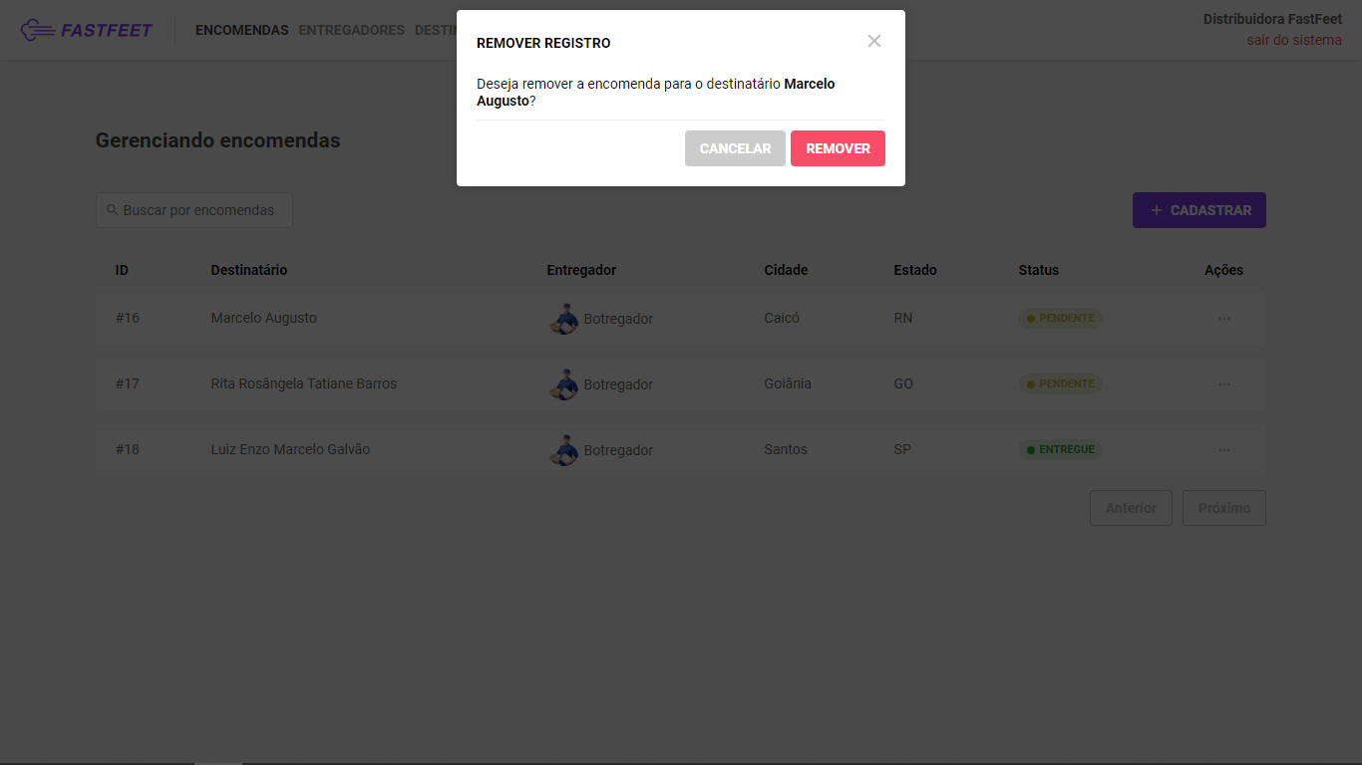Image resolution: width=1362 pixels, height=765 pixels.
Task: Open actions menu for order #16
Action: 1224,319
